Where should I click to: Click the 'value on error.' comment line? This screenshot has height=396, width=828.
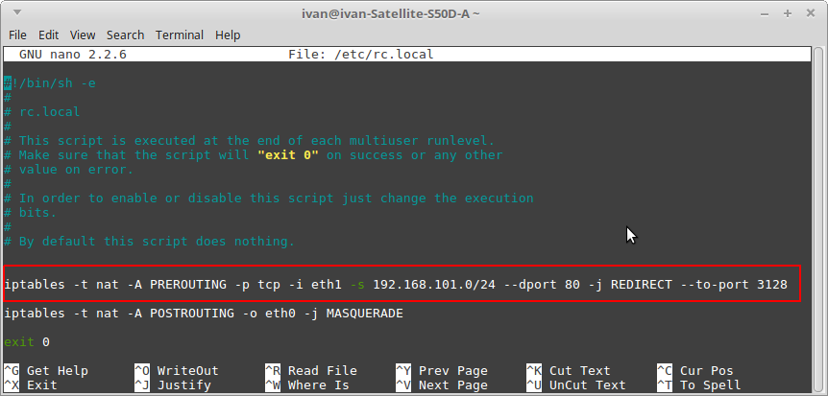pos(69,170)
